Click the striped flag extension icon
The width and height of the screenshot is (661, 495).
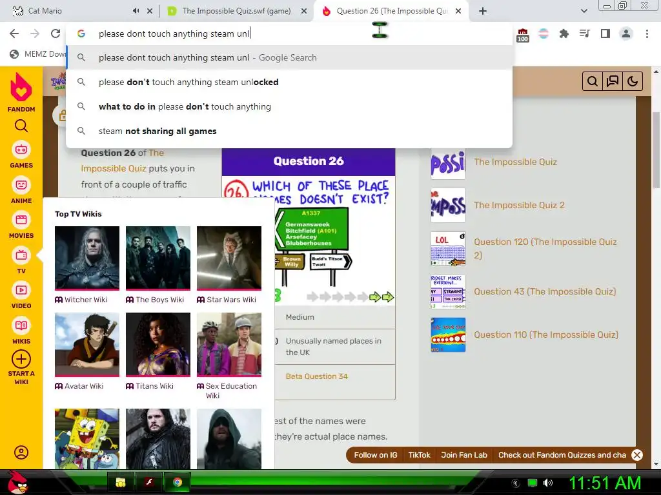coord(544,34)
